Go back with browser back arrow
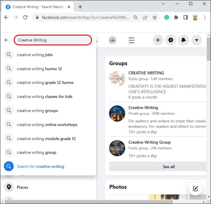 tap(6, 17)
